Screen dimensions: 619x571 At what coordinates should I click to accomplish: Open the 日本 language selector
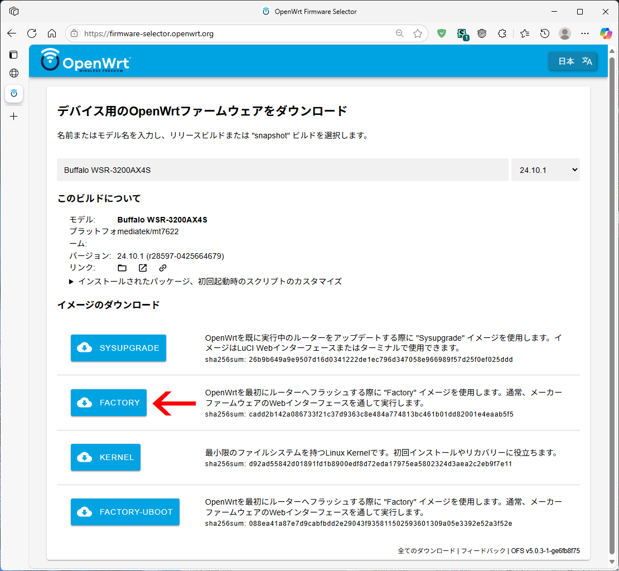click(572, 61)
